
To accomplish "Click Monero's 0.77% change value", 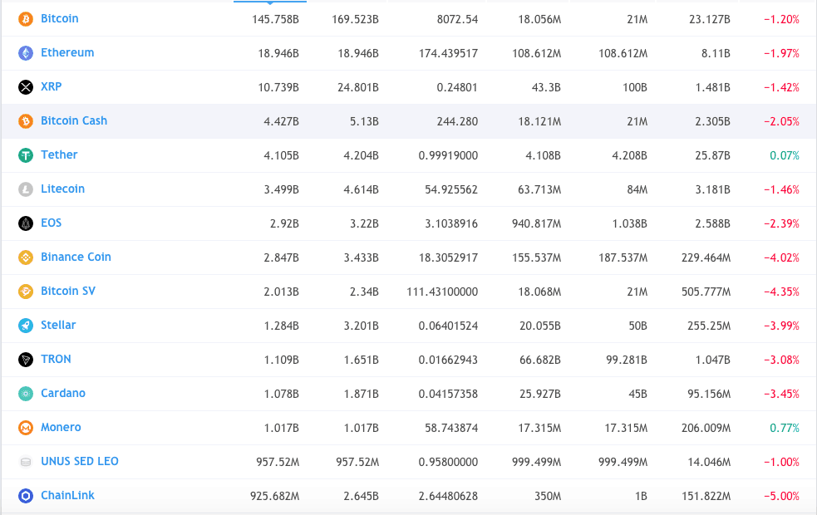I will point(785,428).
